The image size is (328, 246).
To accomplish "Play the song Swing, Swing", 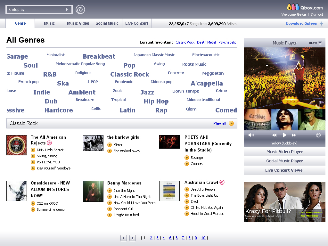I will click(33, 156).
